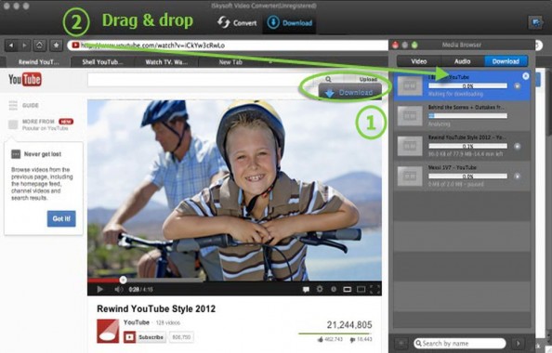
Task: Click the green zoom button of Media Browser
Action: tap(414, 45)
